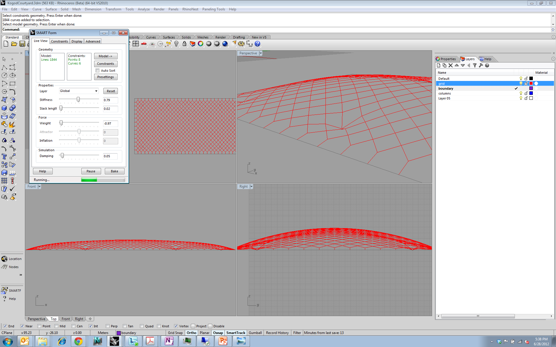
Task: Click the Stiffness slider handle
Action: [x=78, y=99]
